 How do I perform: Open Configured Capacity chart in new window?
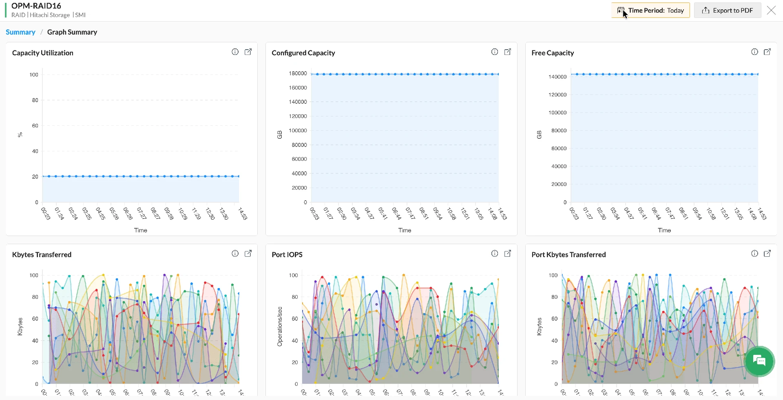(508, 52)
